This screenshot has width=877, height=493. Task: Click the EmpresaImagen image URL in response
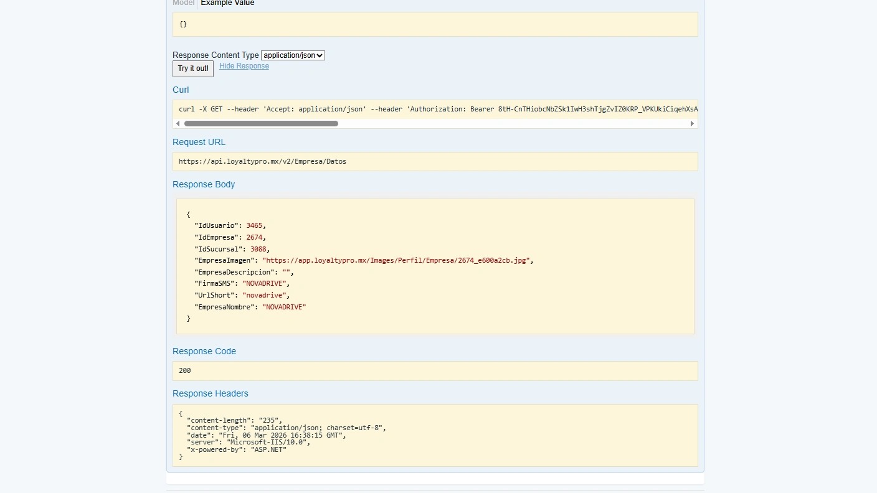coord(397,260)
